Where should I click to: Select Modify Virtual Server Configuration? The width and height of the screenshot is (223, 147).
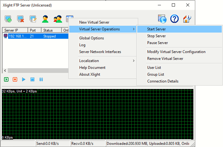pos(179,52)
